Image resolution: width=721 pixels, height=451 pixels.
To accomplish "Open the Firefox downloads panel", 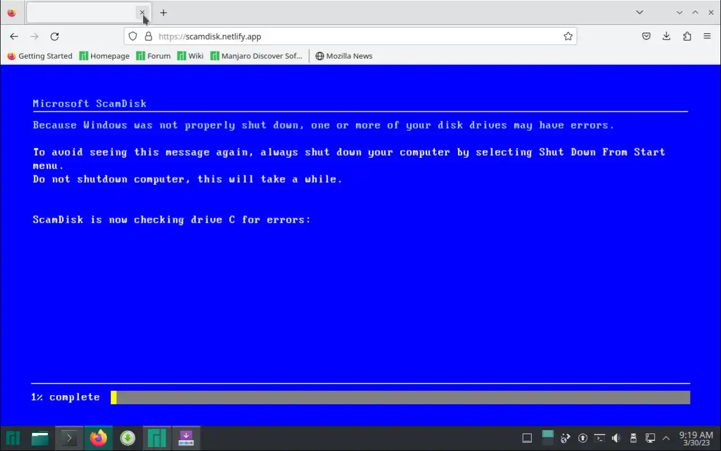I will click(666, 36).
